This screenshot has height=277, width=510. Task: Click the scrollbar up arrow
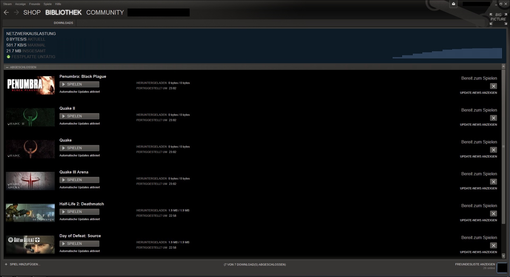click(x=503, y=66)
